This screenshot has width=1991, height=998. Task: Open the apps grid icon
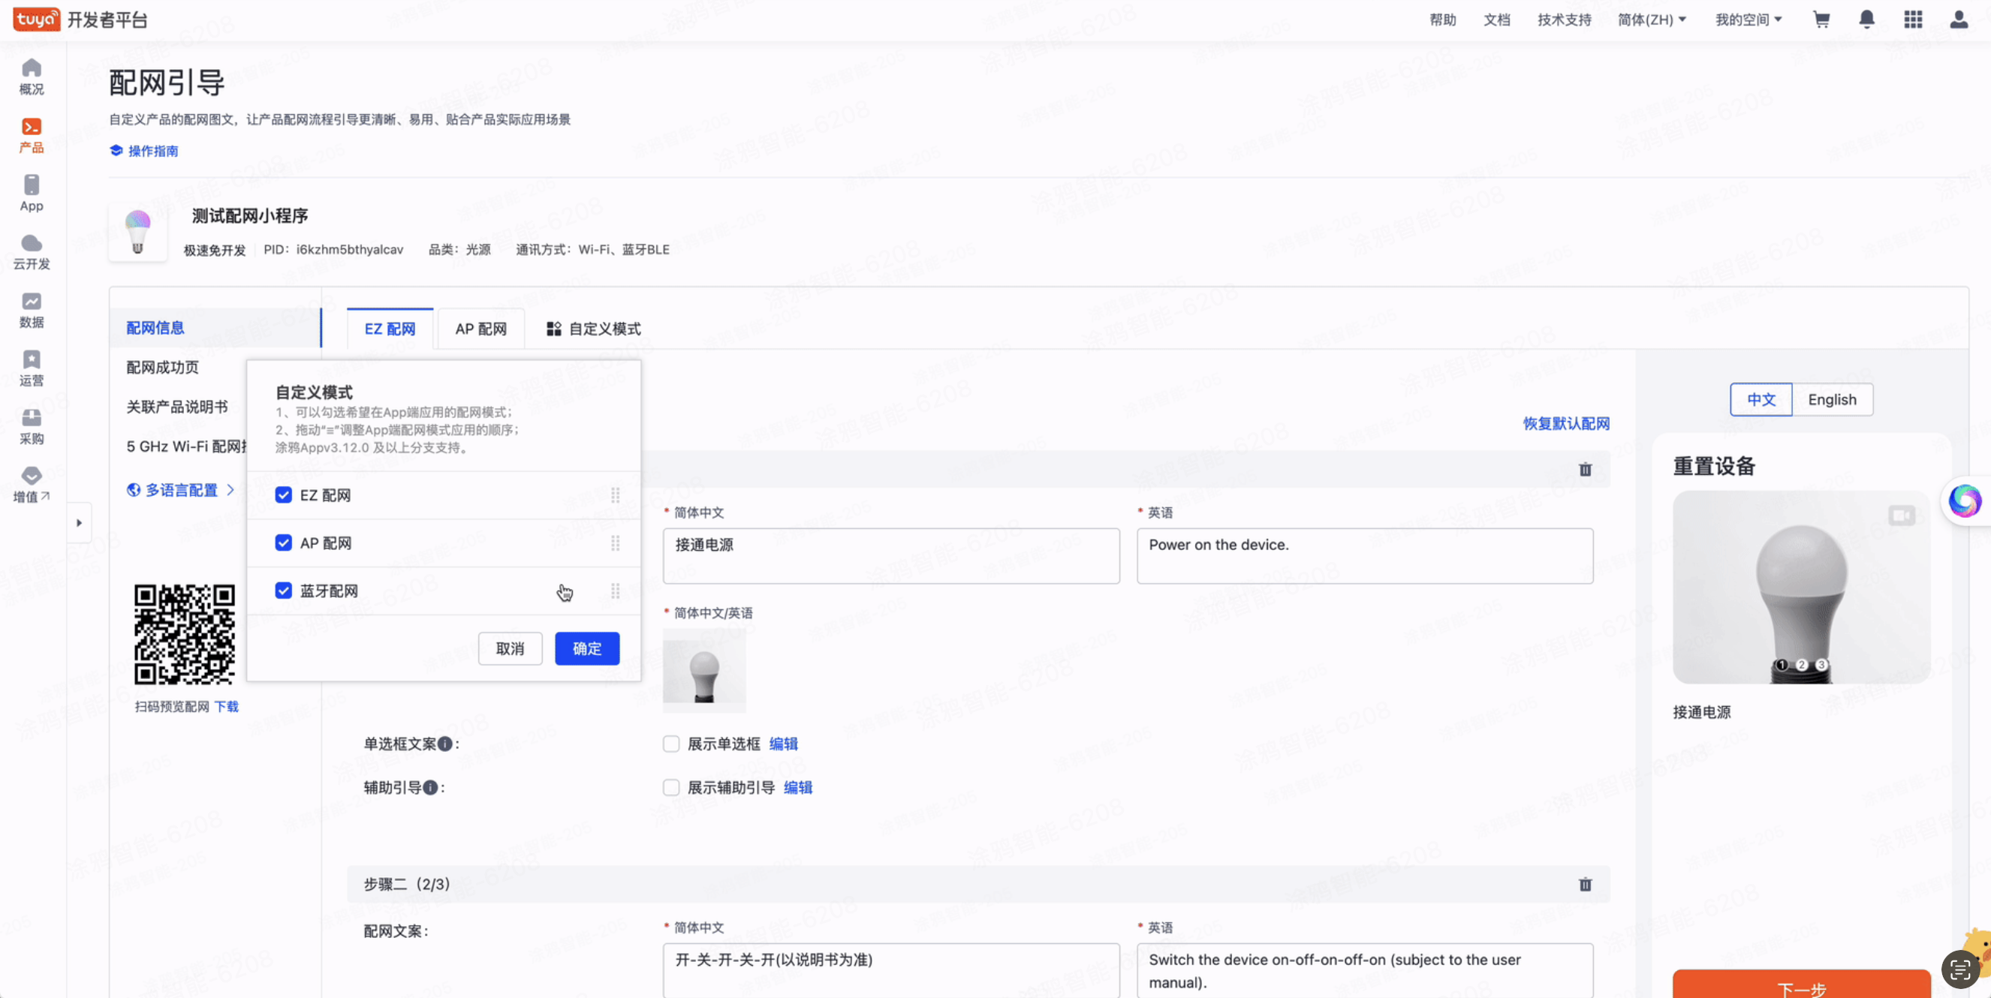[x=1913, y=20]
